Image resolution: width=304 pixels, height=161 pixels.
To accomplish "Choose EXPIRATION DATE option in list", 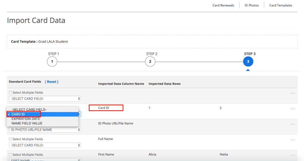I will [x=42, y=119].
